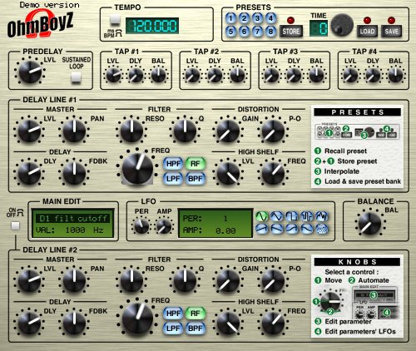
Task: Click the SAVE preset bank button
Action: pos(391,32)
